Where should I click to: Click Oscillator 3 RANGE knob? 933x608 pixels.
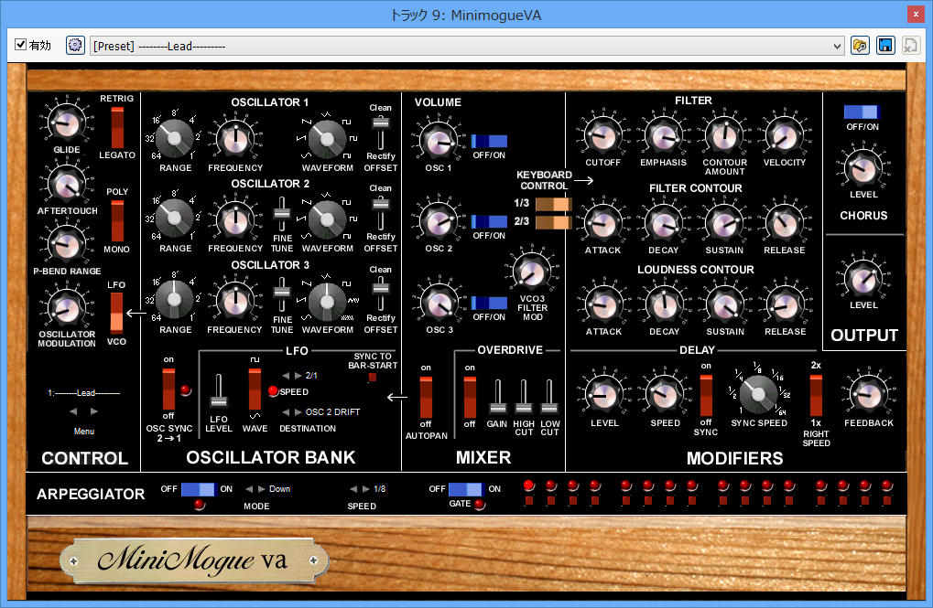[x=174, y=300]
